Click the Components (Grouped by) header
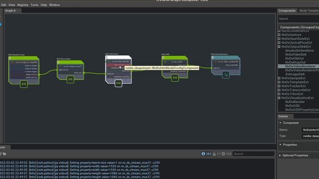This screenshot has height=179, width=319. click(299, 27)
